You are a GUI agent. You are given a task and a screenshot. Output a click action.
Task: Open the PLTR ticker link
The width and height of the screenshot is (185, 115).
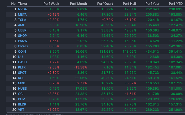click(22, 67)
